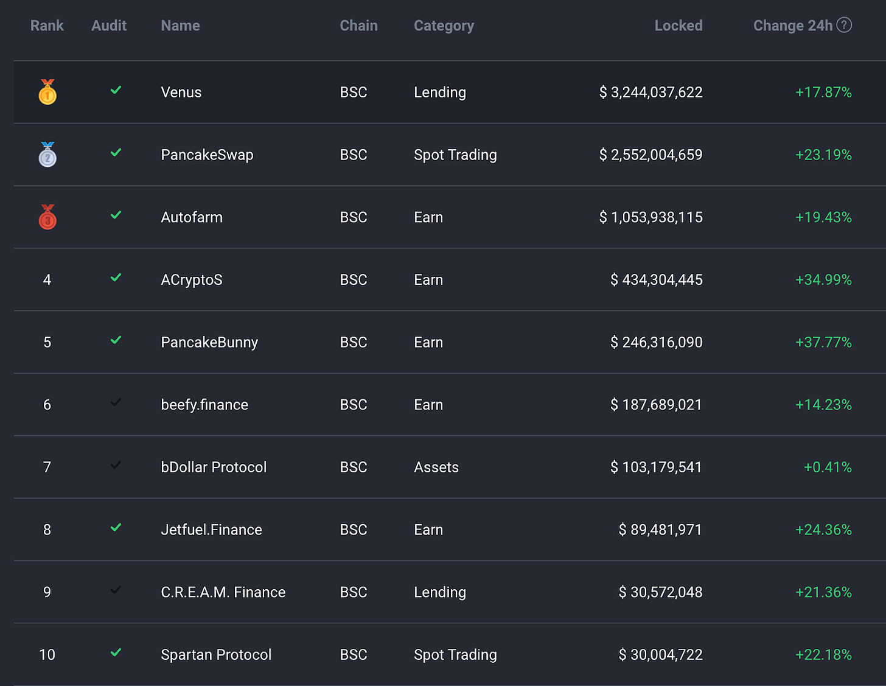Sort by the Change 24h column header
This screenshot has width=886, height=686.
793,26
